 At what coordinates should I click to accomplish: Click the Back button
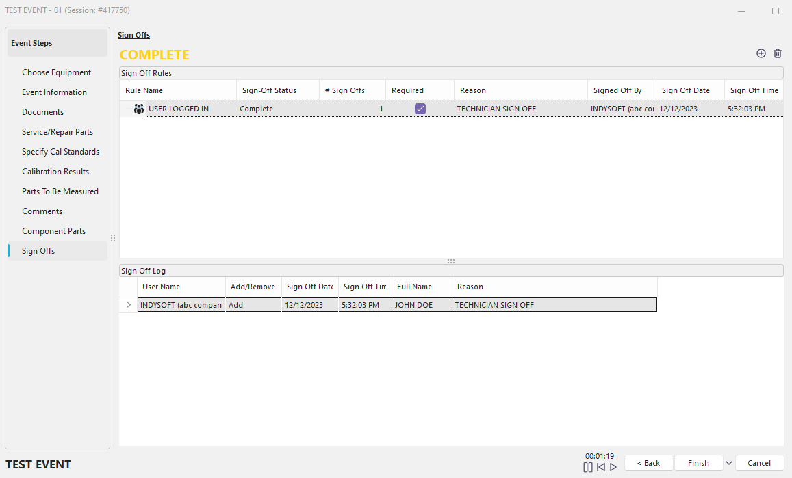pos(648,463)
